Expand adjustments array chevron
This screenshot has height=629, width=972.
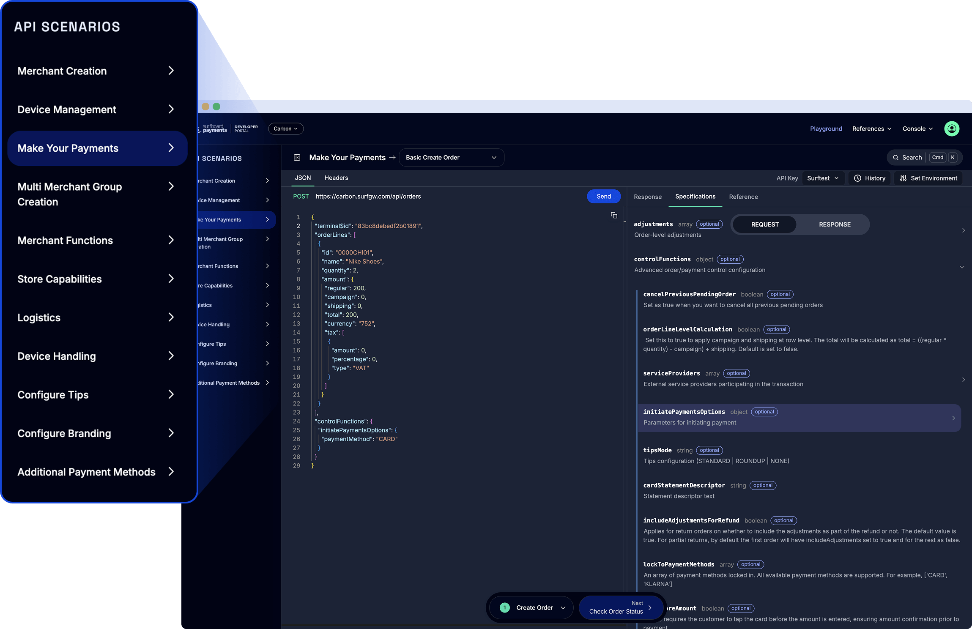[963, 230]
